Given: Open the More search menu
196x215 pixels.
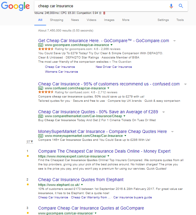Looking at the screenshot, I should point(126,20).
